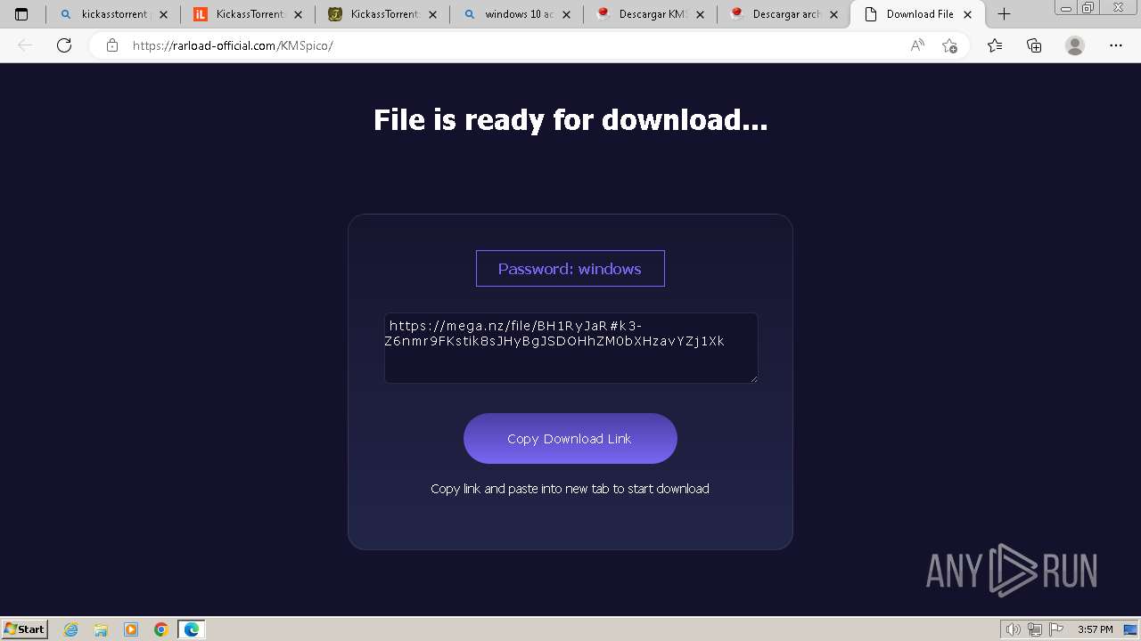Open the Favorites list
Screen dimensions: 1141x641
coord(995,45)
